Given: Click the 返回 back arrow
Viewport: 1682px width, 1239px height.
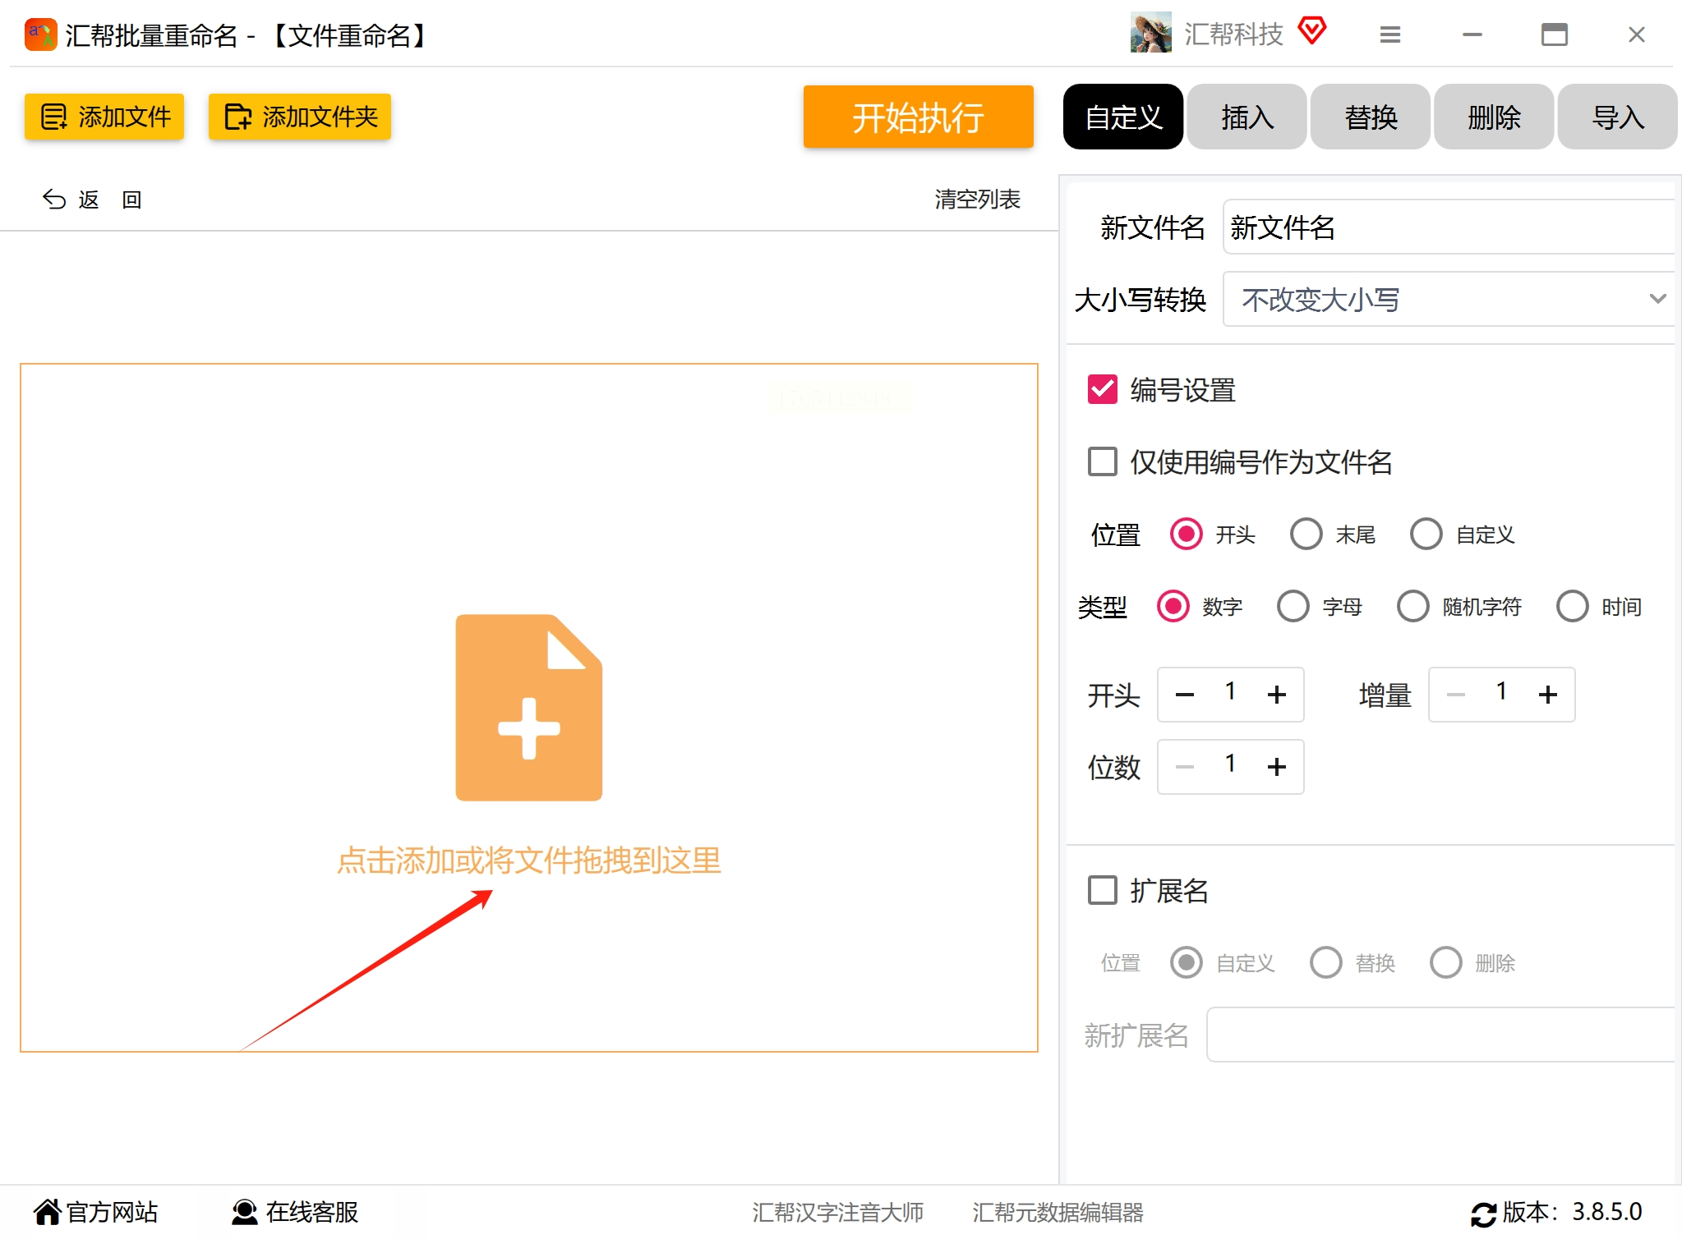Looking at the screenshot, I should click(54, 199).
